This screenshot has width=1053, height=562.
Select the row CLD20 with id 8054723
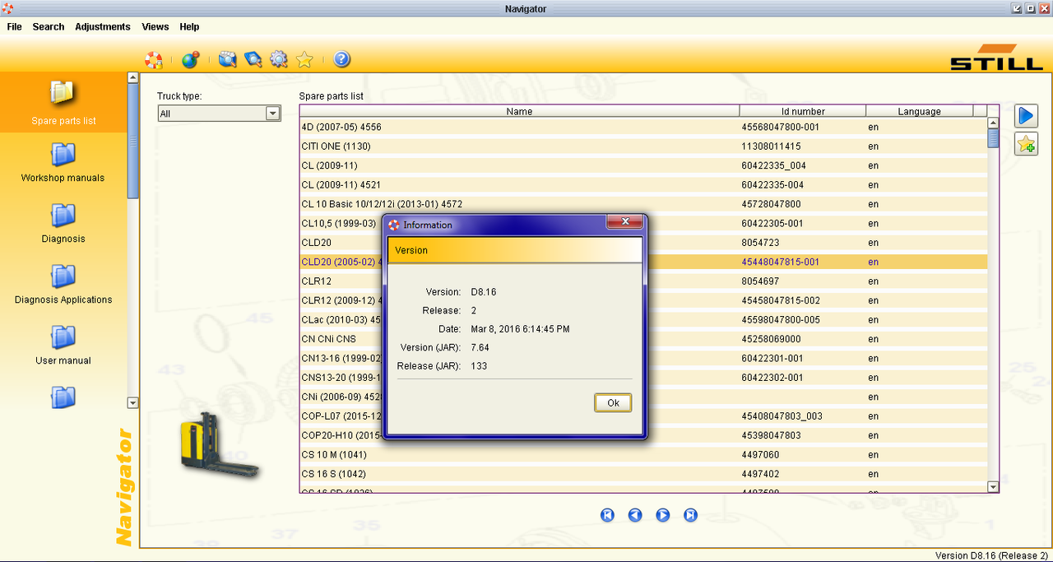643,243
